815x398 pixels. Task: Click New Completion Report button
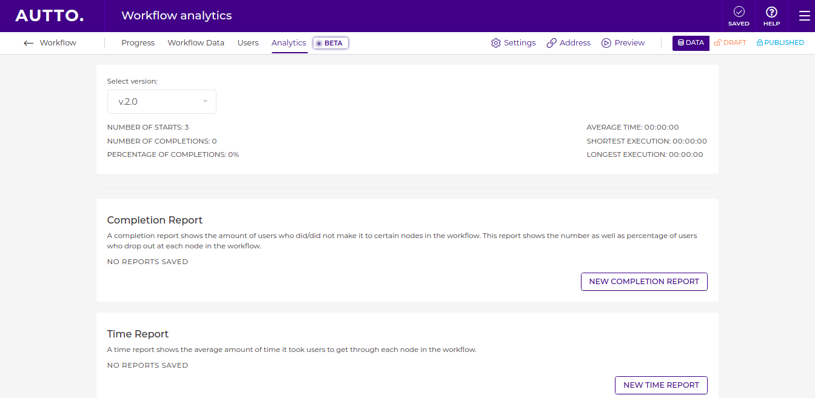644,282
